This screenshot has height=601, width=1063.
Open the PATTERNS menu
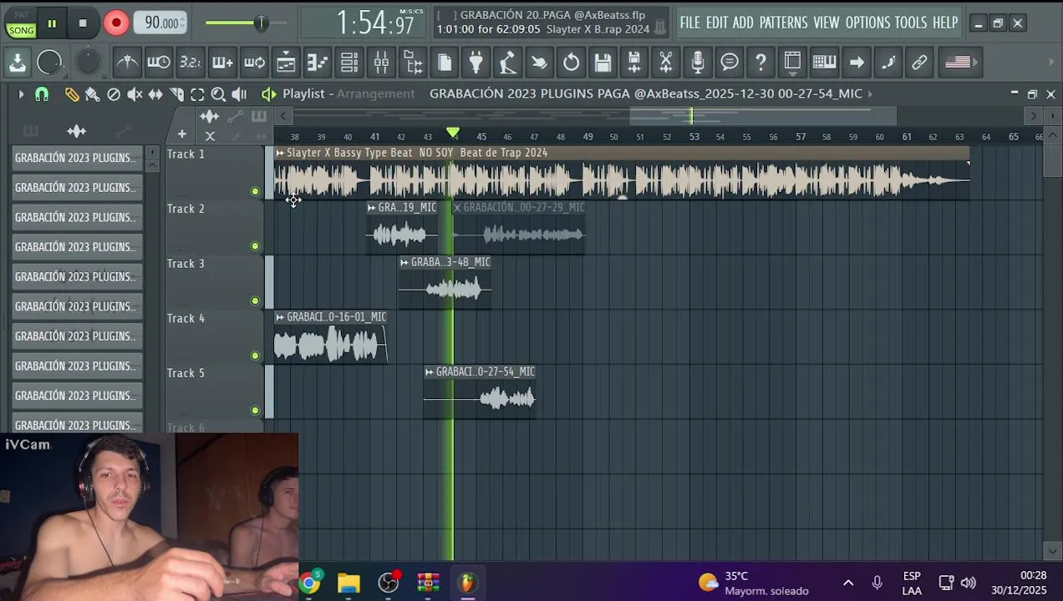coord(783,23)
